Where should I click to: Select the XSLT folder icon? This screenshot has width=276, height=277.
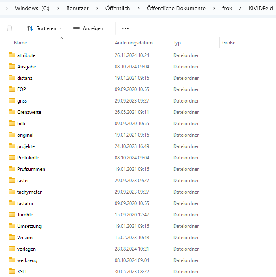(x=12, y=271)
